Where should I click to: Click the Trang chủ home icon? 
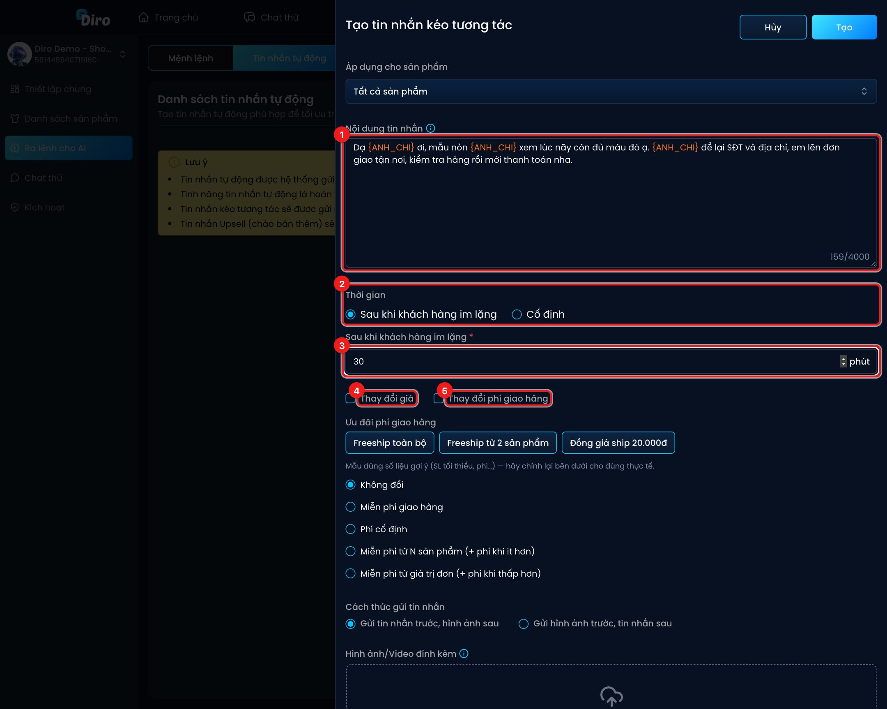143,17
